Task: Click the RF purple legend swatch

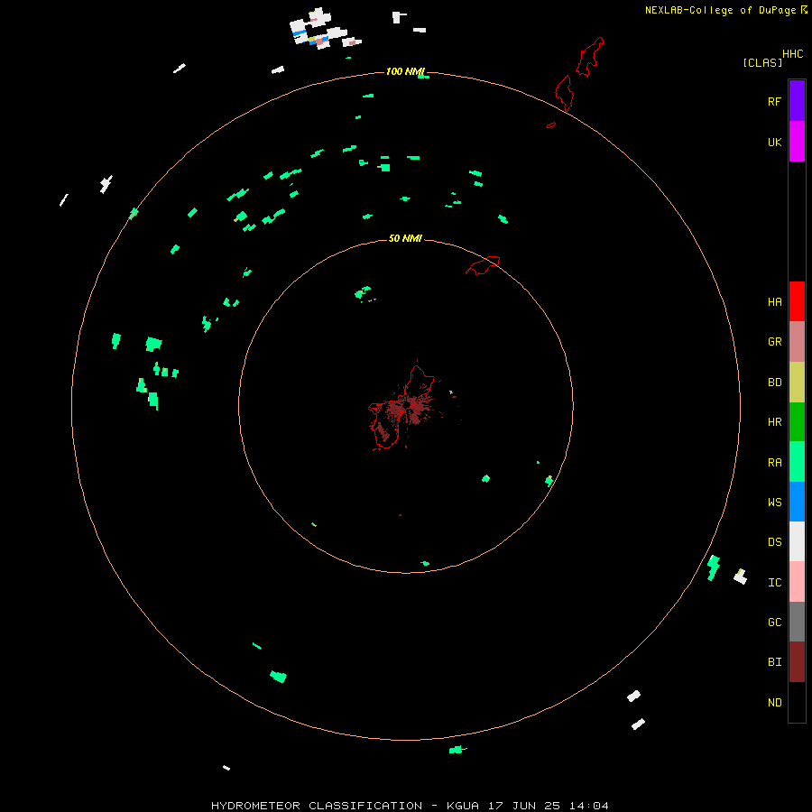Action: [797, 100]
